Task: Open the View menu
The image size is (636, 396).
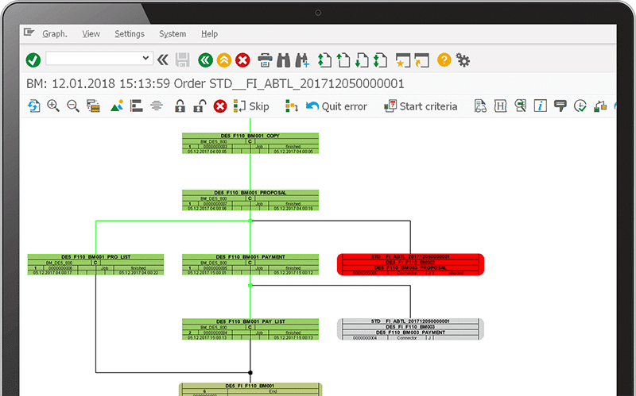Action: point(91,34)
